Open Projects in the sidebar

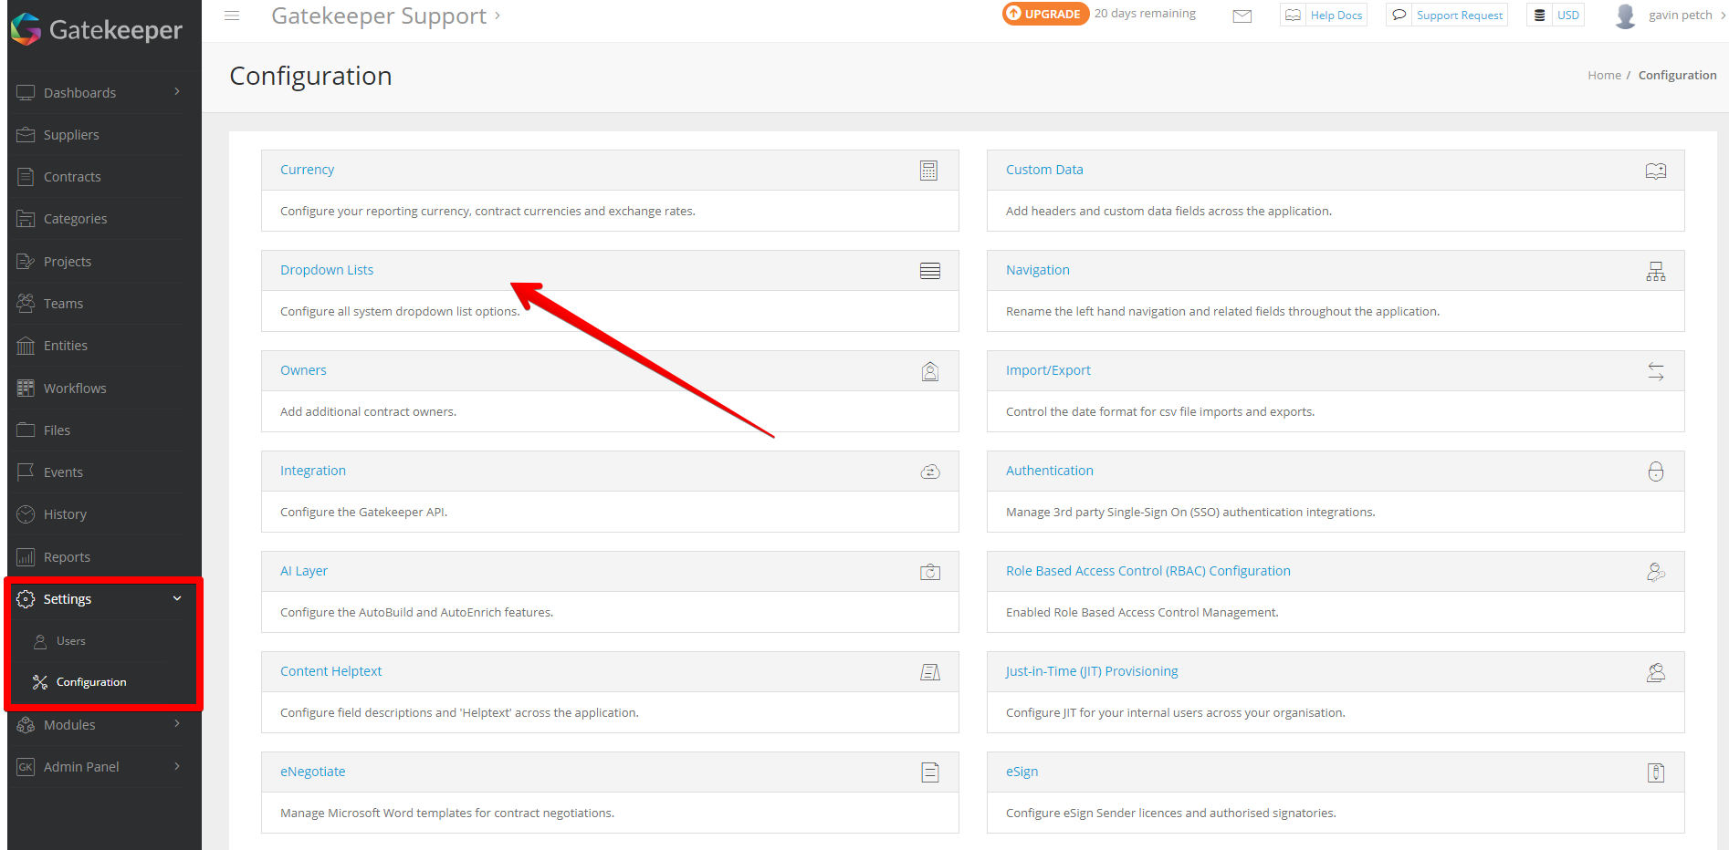point(68,262)
